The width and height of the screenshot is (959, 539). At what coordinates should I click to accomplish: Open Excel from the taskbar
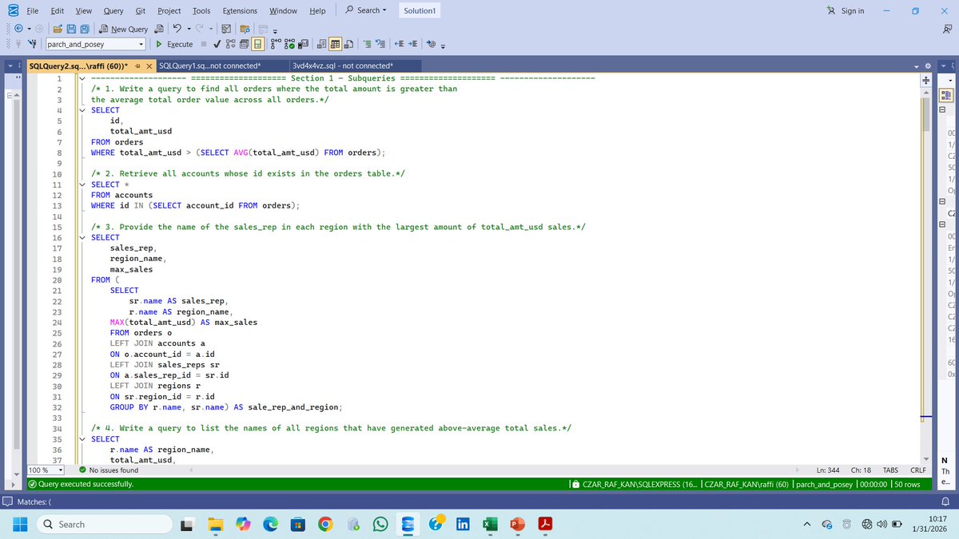(488, 524)
